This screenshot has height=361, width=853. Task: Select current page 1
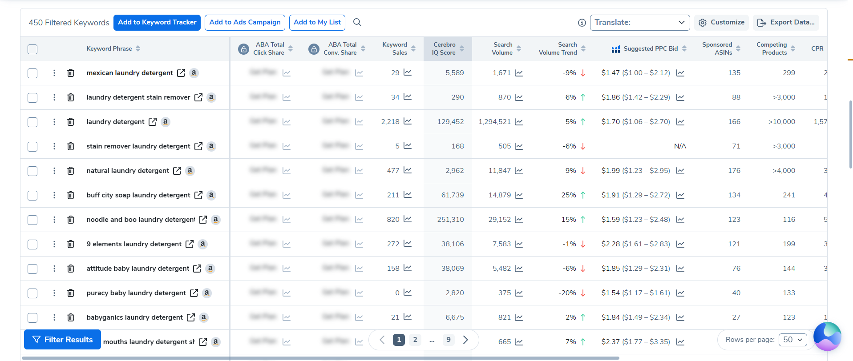pyautogui.click(x=399, y=340)
